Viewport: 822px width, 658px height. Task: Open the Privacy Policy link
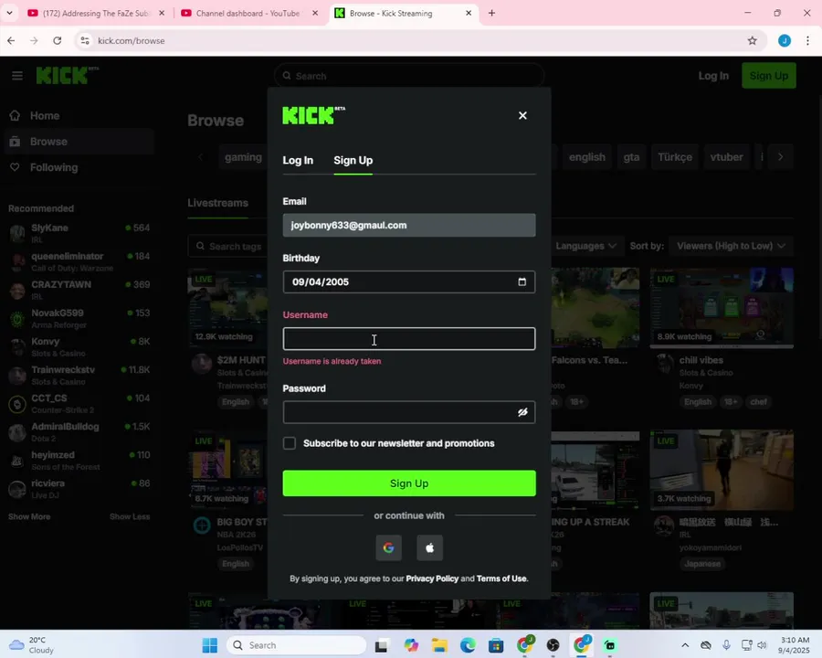432,578
